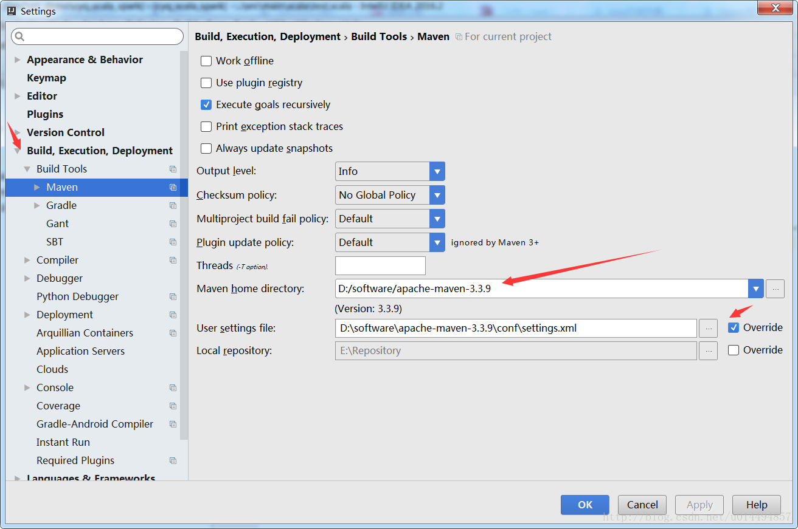Uncheck Override for User settings file
The width and height of the screenshot is (798, 529).
point(734,327)
